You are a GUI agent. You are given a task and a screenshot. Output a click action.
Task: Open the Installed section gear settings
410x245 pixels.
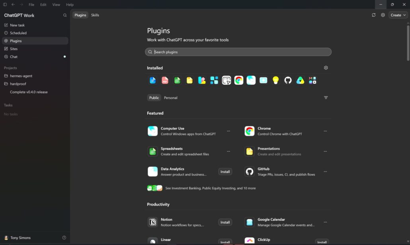click(x=326, y=68)
